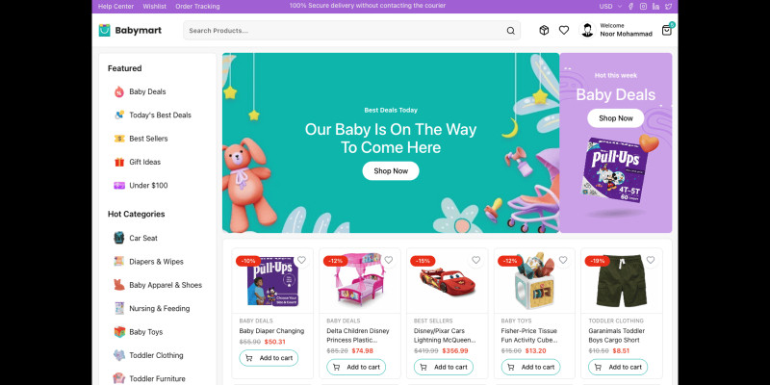The image size is (770, 385).
Task: Open the wishlist heart icon in header
Action: pos(564,30)
